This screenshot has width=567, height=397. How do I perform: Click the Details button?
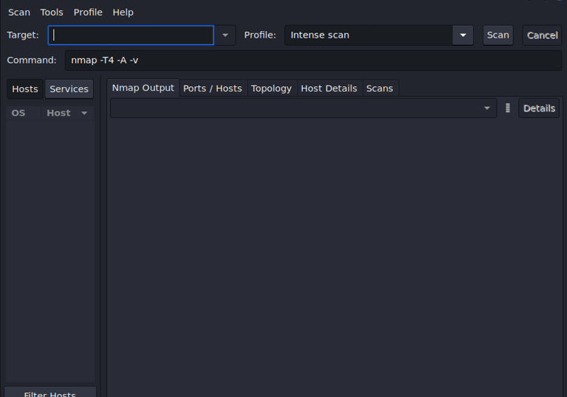pyautogui.click(x=539, y=108)
